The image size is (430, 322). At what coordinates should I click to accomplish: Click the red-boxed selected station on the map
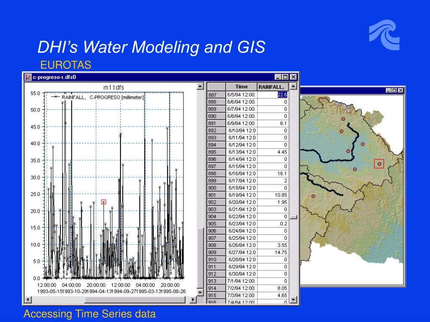[379, 164]
